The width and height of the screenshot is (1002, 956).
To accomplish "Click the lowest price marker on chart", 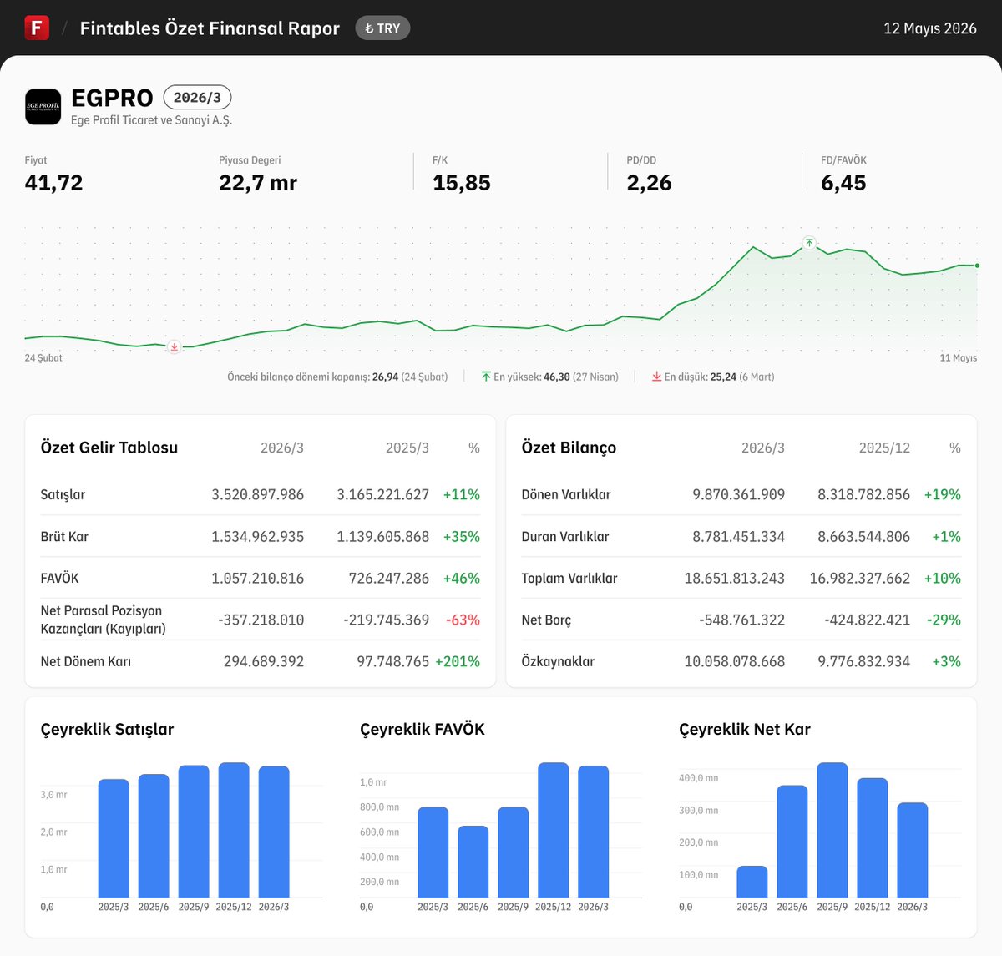I will pyautogui.click(x=174, y=346).
